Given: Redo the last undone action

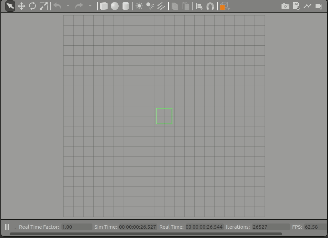Looking at the screenshot, I should [x=79, y=6].
